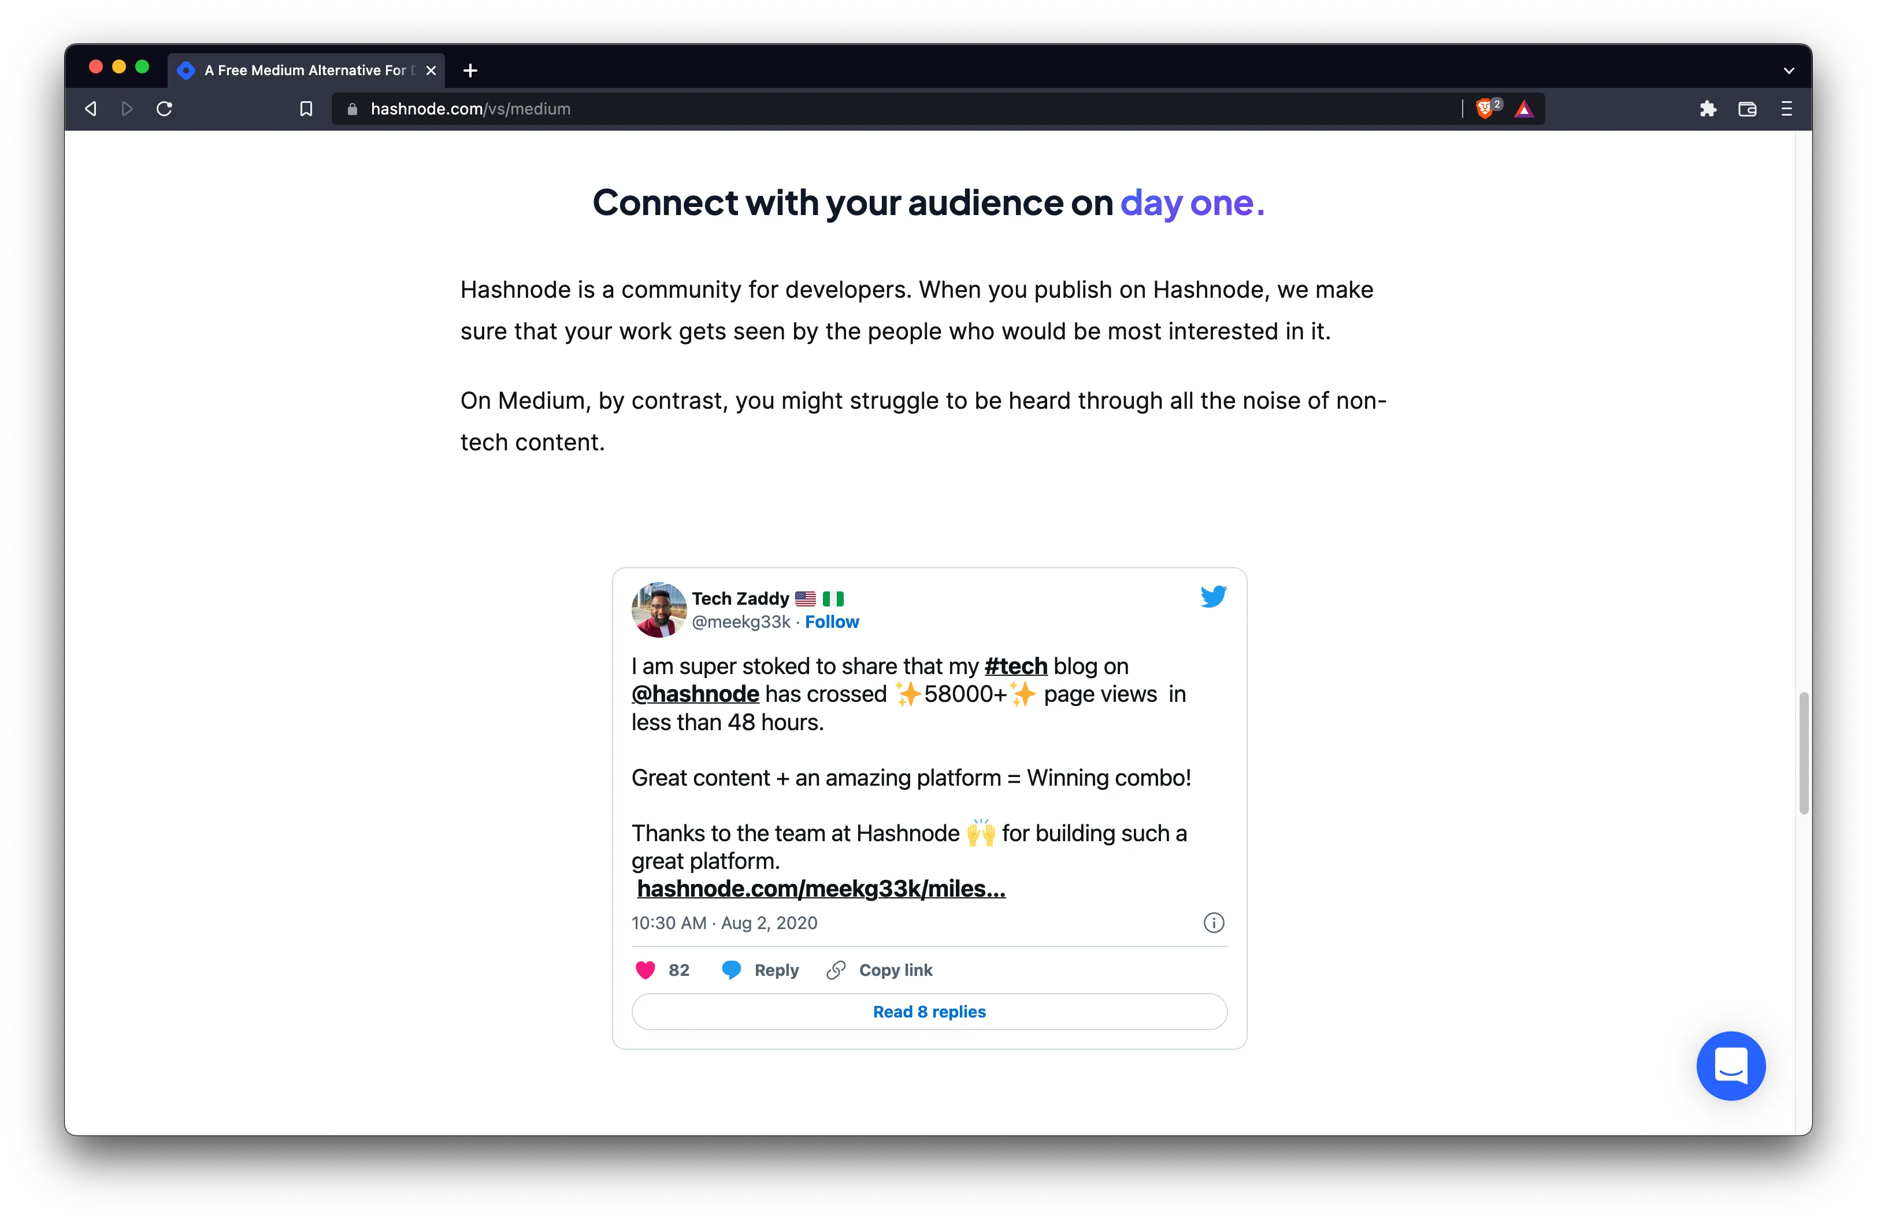1877x1221 pixels.
Task: Open a new tab with plus button
Action: [470, 71]
